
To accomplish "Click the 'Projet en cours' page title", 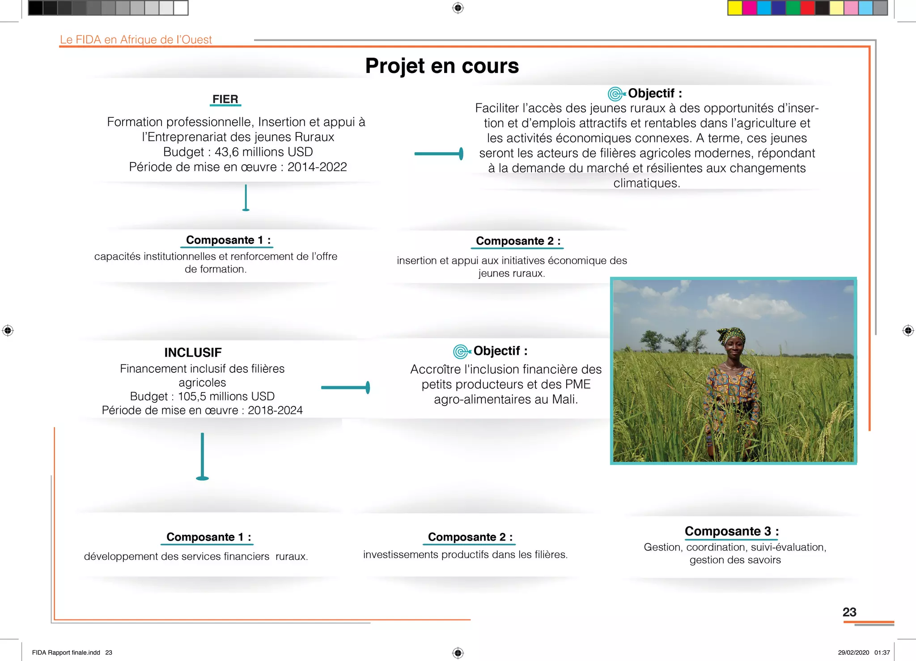I will pyautogui.click(x=442, y=66).
